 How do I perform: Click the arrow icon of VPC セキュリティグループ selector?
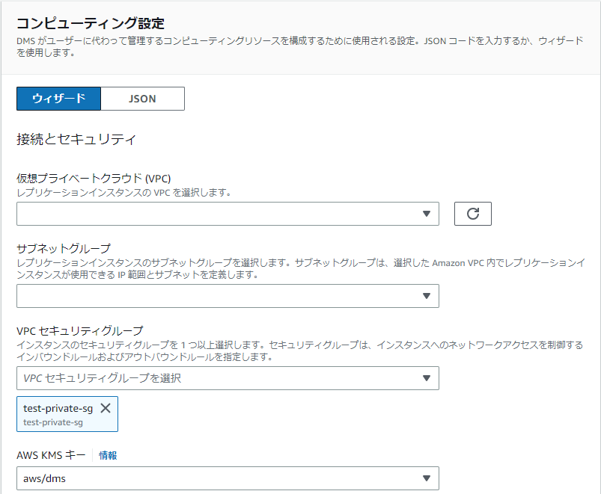(x=426, y=378)
